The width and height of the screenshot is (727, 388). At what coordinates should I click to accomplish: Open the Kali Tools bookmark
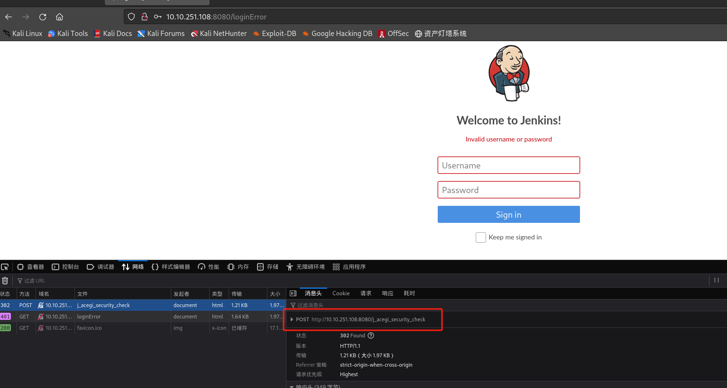pyautogui.click(x=68, y=34)
